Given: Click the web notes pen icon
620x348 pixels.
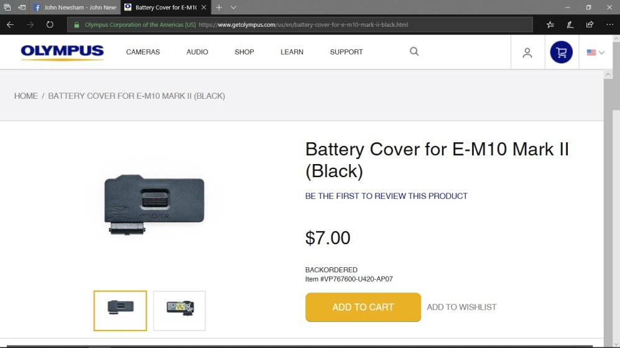Looking at the screenshot, I should (x=570, y=24).
